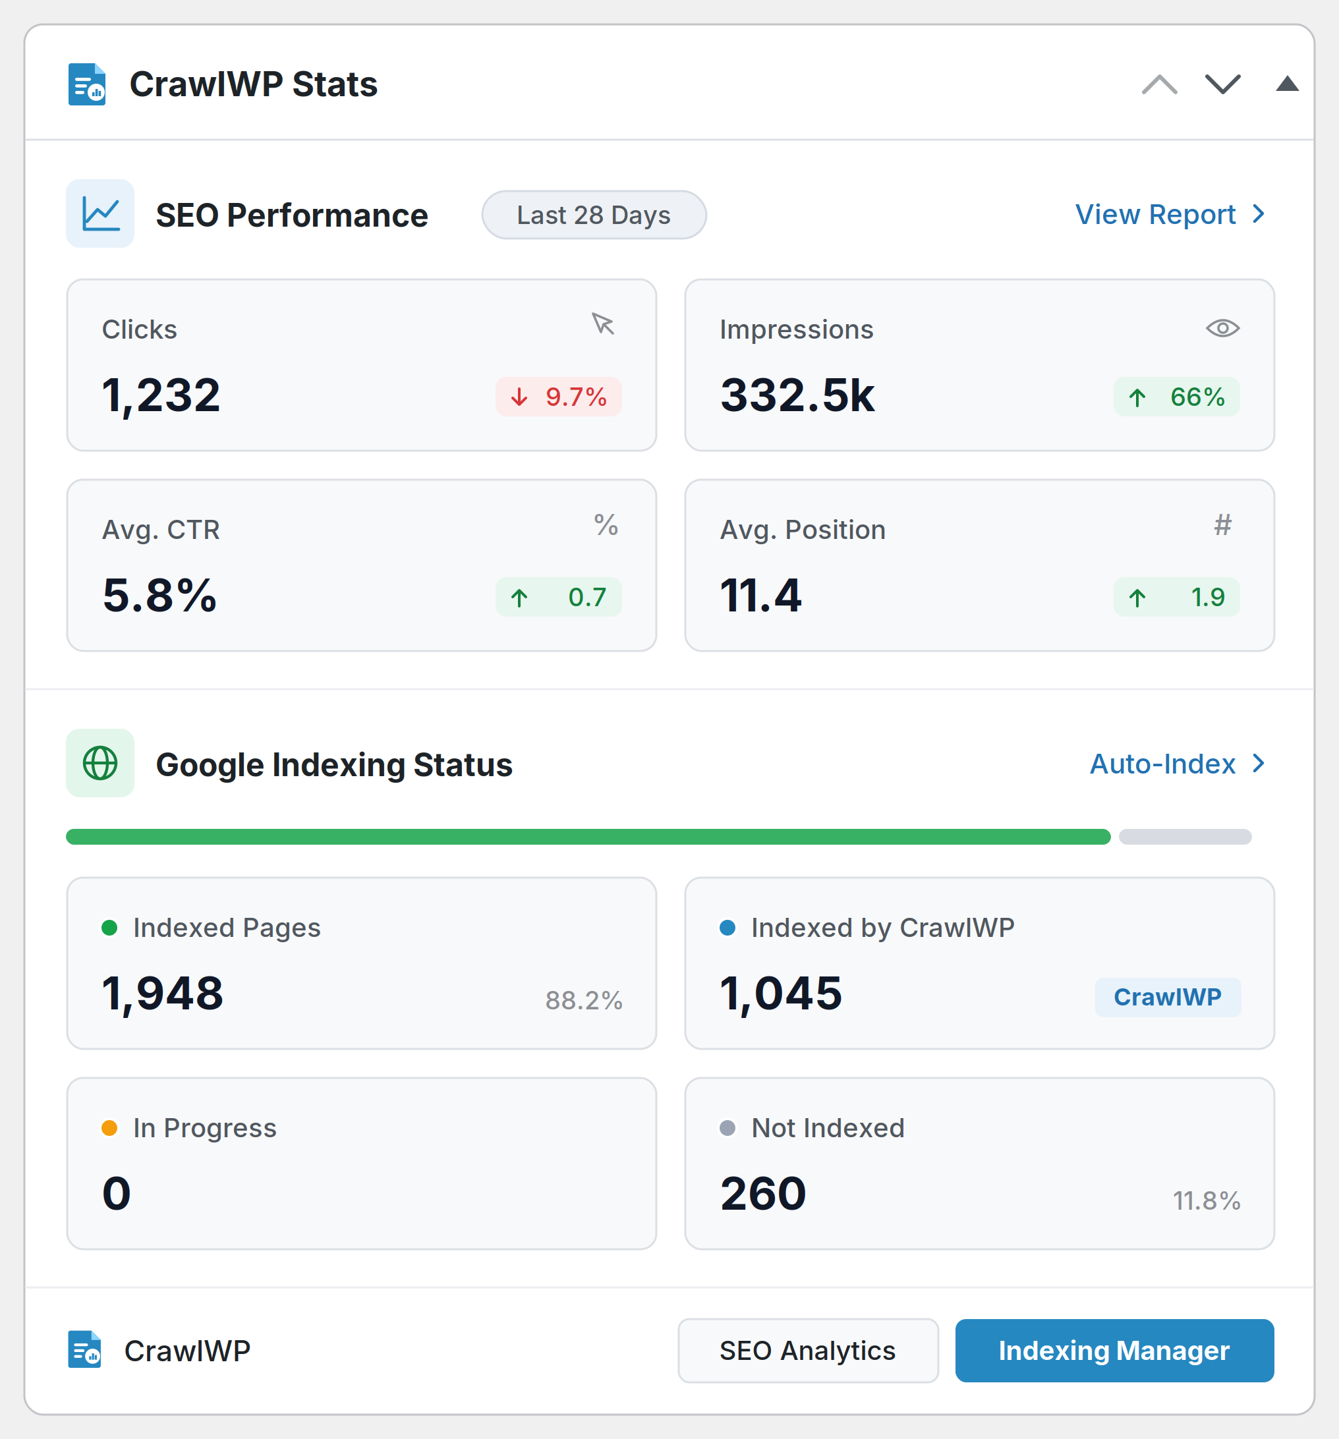
Task: Select the Avg. CTR value 5.8%
Action: coord(159,596)
